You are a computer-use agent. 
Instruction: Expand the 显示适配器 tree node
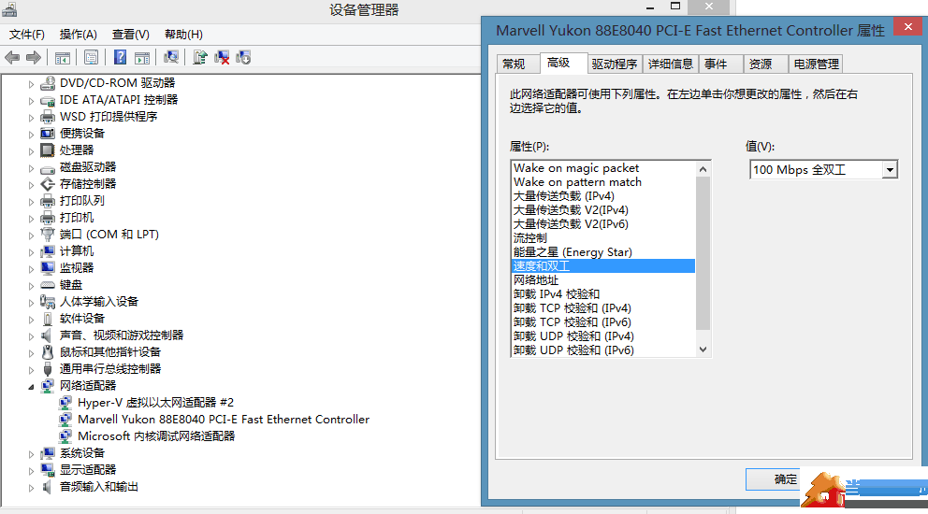pos(31,470)
